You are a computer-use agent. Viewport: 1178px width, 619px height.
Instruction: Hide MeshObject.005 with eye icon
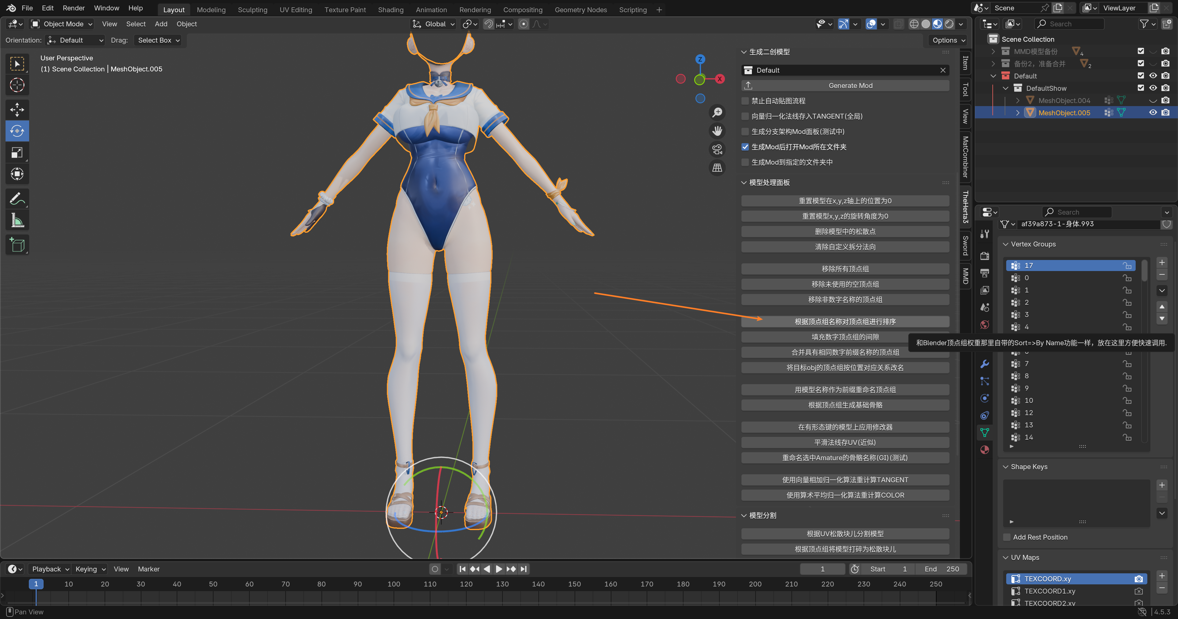(x=1153, y=113)
